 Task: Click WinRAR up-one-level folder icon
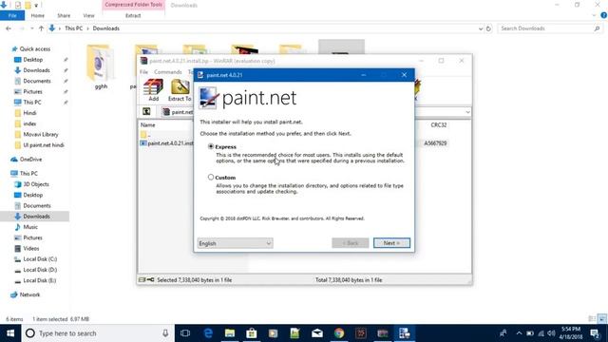coord(146,112)
